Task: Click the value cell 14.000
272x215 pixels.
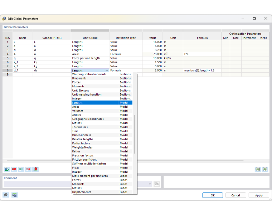Action: point(153,42)
